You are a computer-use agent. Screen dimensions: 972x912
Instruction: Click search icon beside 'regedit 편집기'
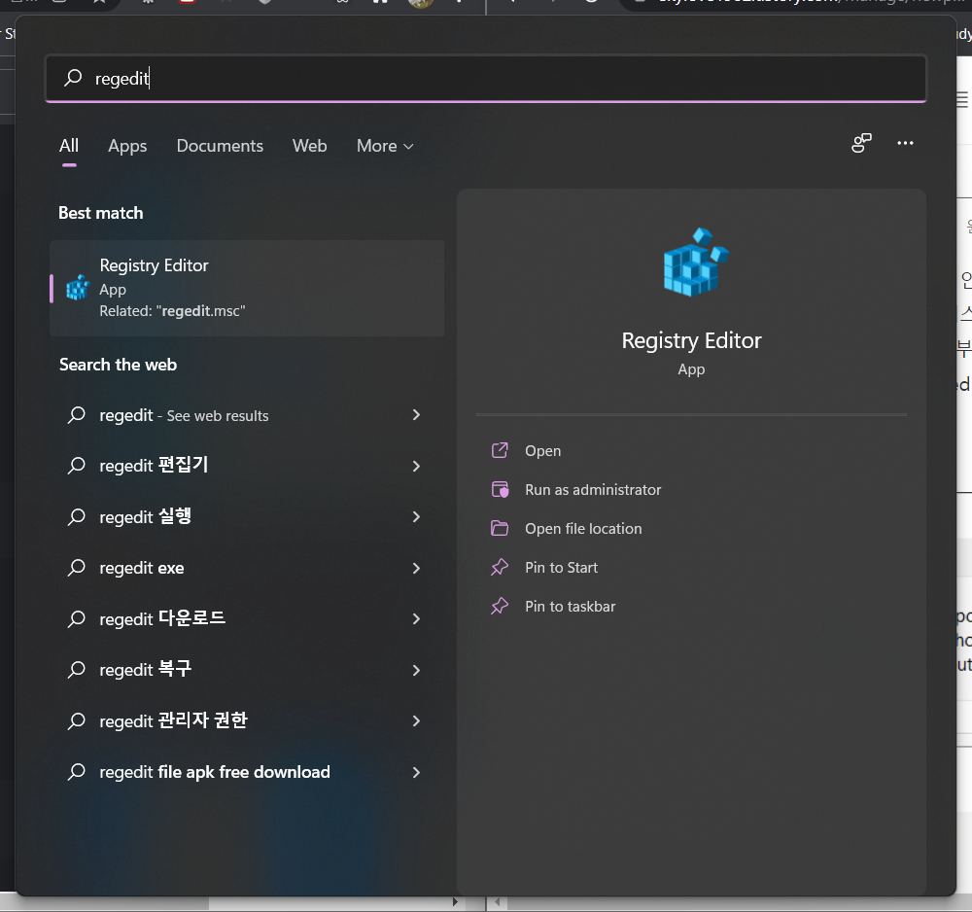point(76,465)
